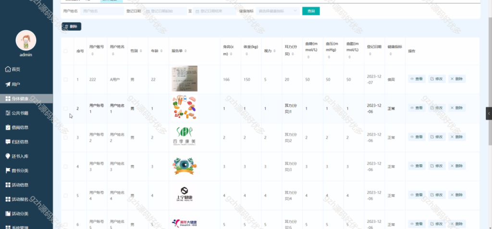
Task: Click the admin username under avatar
Action: (x=26, y=55)
